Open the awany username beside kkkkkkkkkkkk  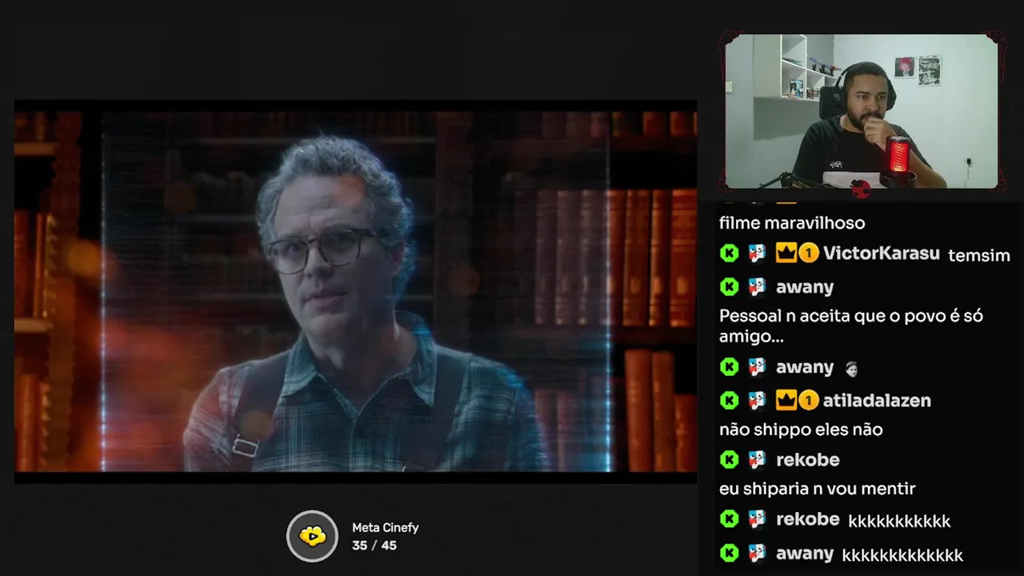(x=805, y=553)
